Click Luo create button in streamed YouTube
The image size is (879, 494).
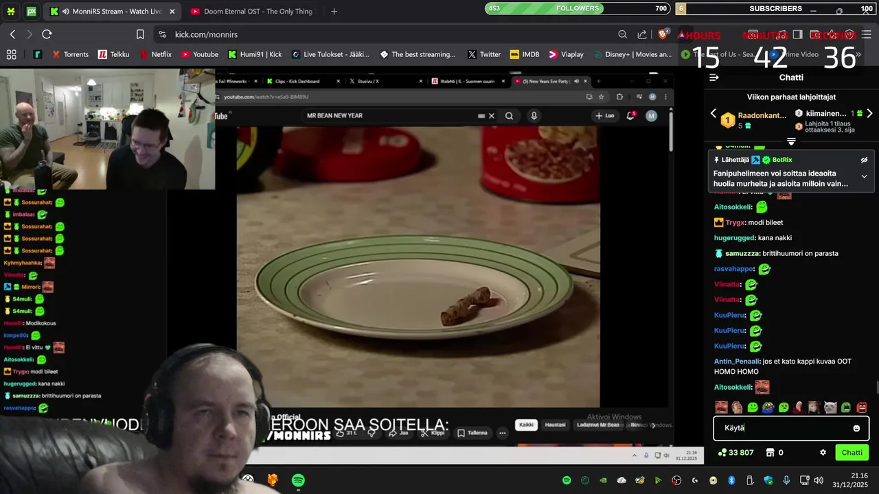605,116
